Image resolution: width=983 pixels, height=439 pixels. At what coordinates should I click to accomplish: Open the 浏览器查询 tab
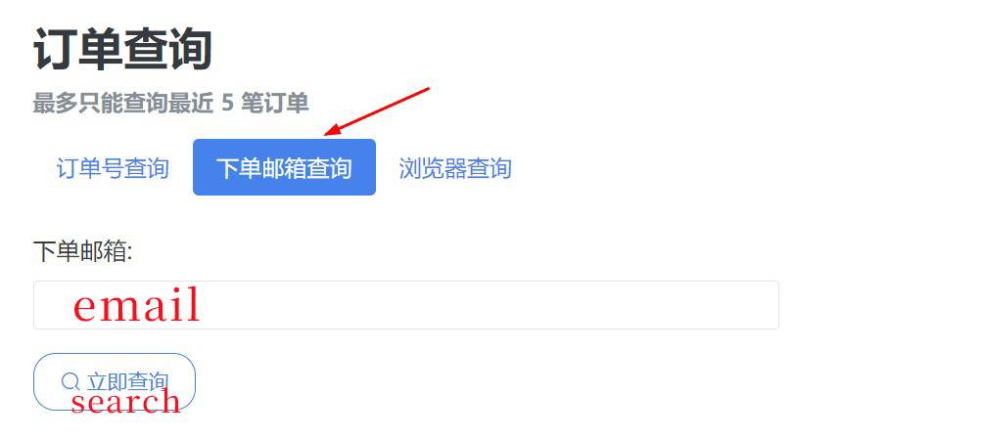(x=455, y=168)
